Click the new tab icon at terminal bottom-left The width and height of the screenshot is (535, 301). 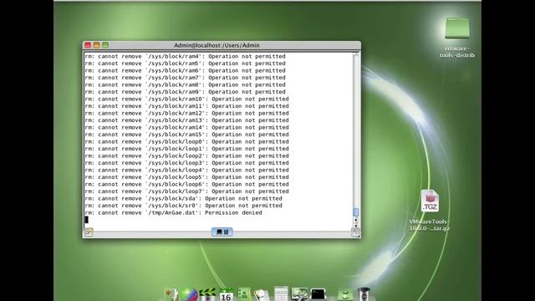(89, 232)
